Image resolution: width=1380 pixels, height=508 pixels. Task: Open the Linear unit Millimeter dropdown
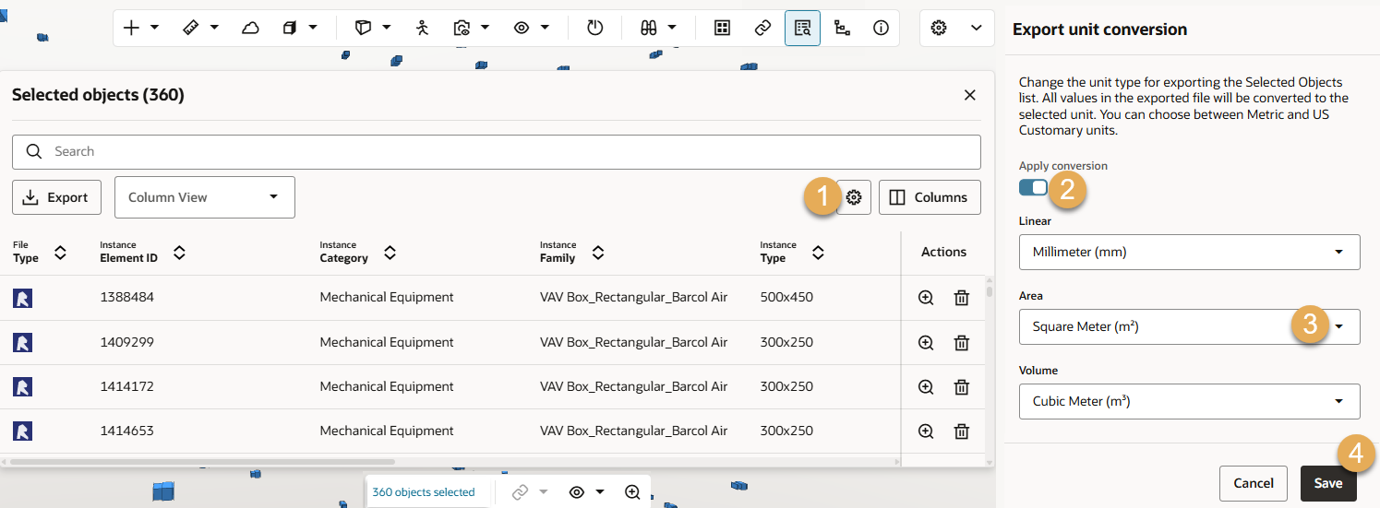tap(1189, 252)
